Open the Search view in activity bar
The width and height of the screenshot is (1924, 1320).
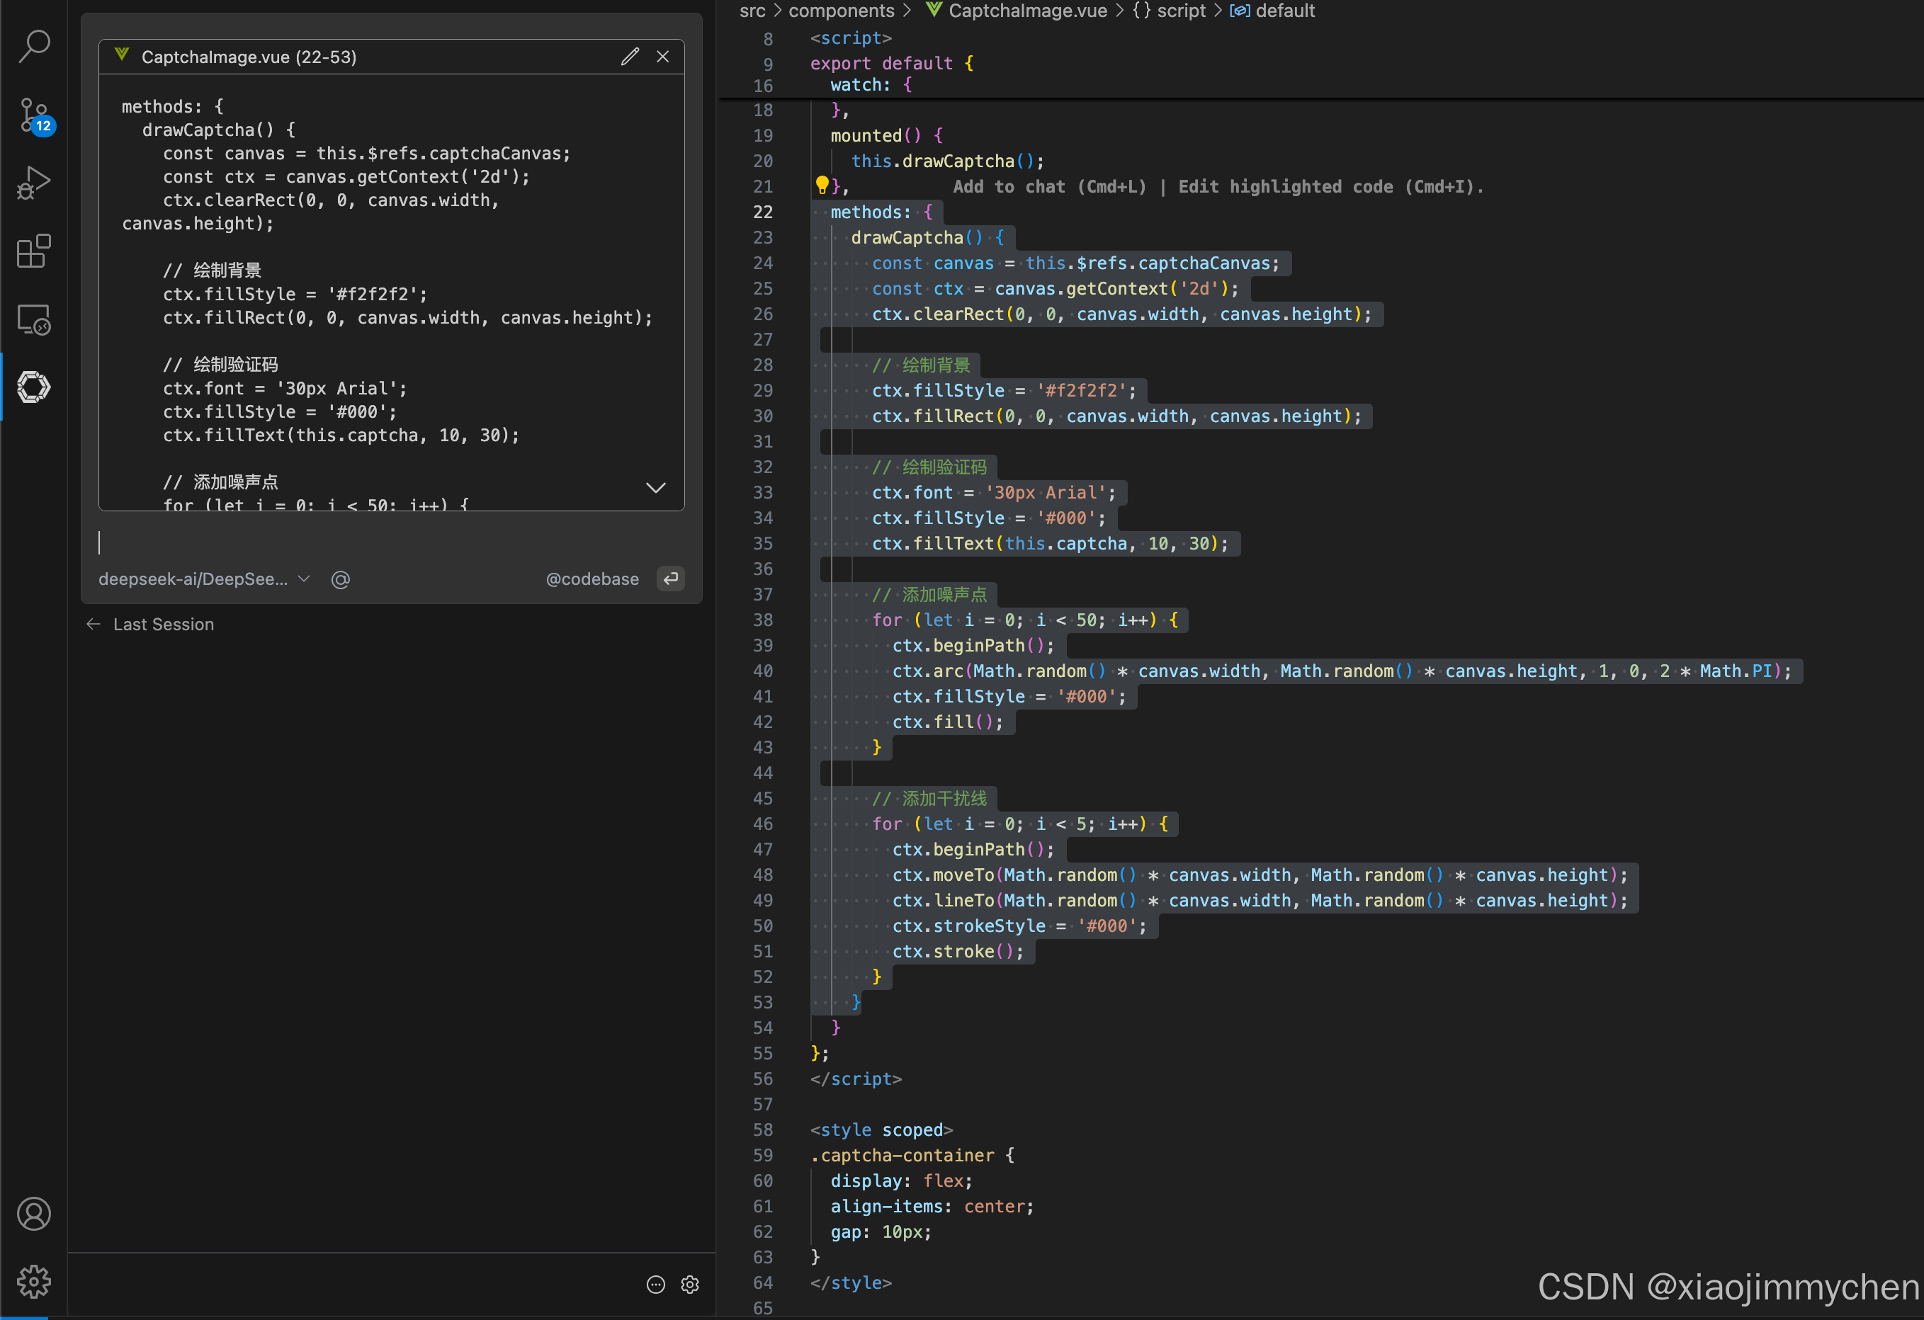click(x=34, y=45)
